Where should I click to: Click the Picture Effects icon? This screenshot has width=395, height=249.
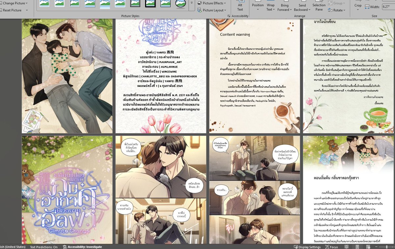[200, 3]
